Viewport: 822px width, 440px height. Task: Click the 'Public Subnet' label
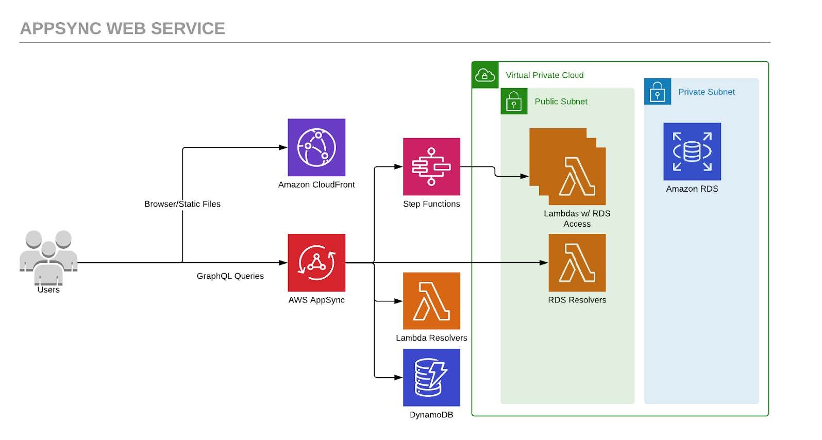561,101
